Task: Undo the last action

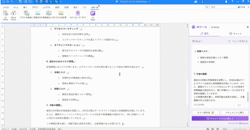Action: pyautogui.click(x=12, y=1)
